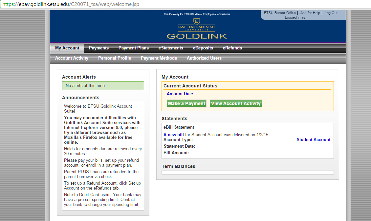Viewport: 371px width, 221px height.
Task: Switch to the Payments tab
Action: (98, 48)
